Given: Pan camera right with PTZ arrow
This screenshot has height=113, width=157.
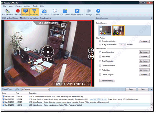Looking at the screenshot, I should click(x=52, y=52).
